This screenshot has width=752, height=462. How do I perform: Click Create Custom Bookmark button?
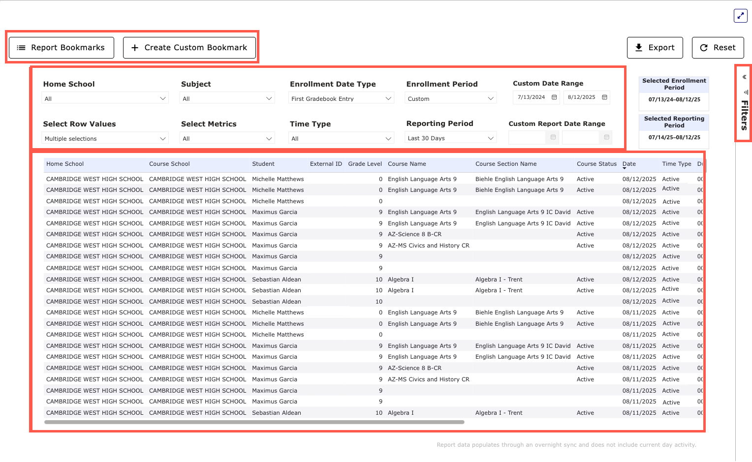[189, 48]
